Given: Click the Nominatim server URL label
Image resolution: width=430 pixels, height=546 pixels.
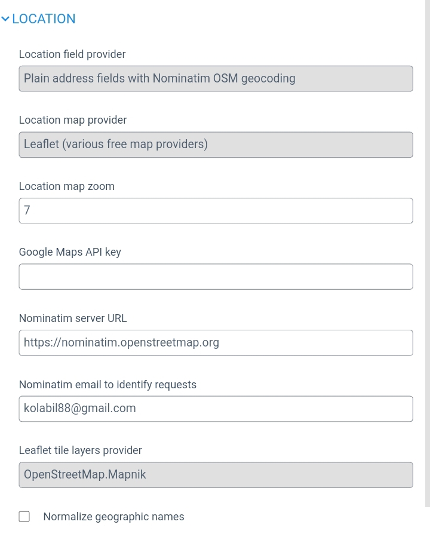Looking at the screenshot, I should [73, 318].
